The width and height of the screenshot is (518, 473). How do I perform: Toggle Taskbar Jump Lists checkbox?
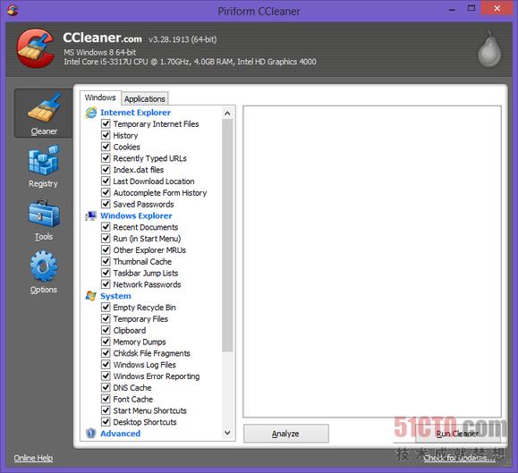tap(106, 273)
